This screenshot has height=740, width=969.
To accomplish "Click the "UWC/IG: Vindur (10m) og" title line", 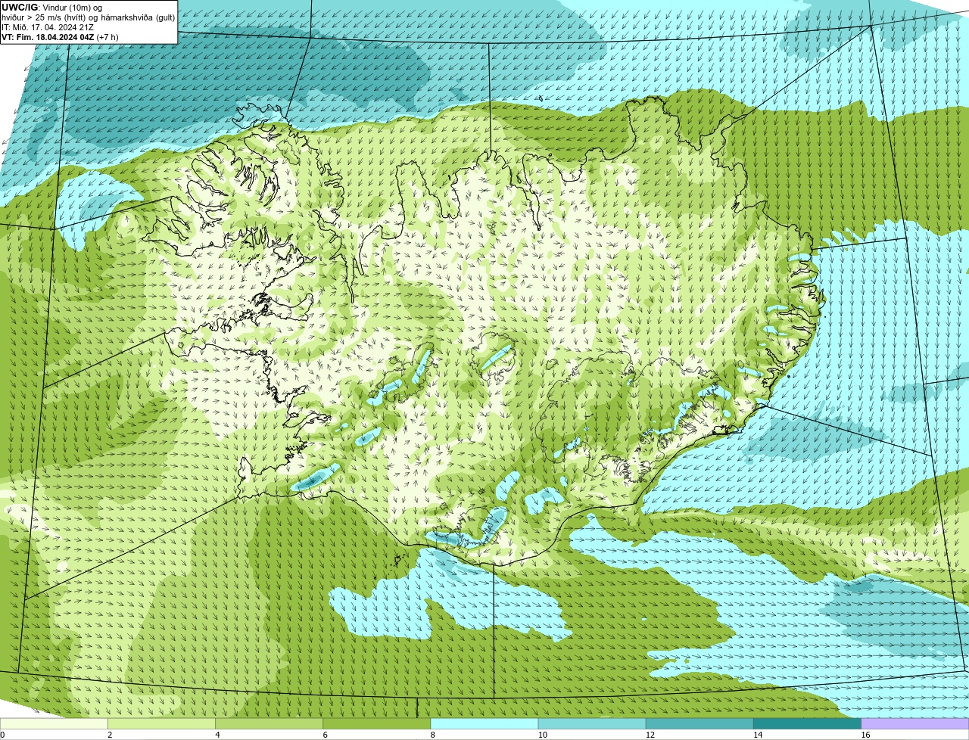I will [x=51, y=8].
